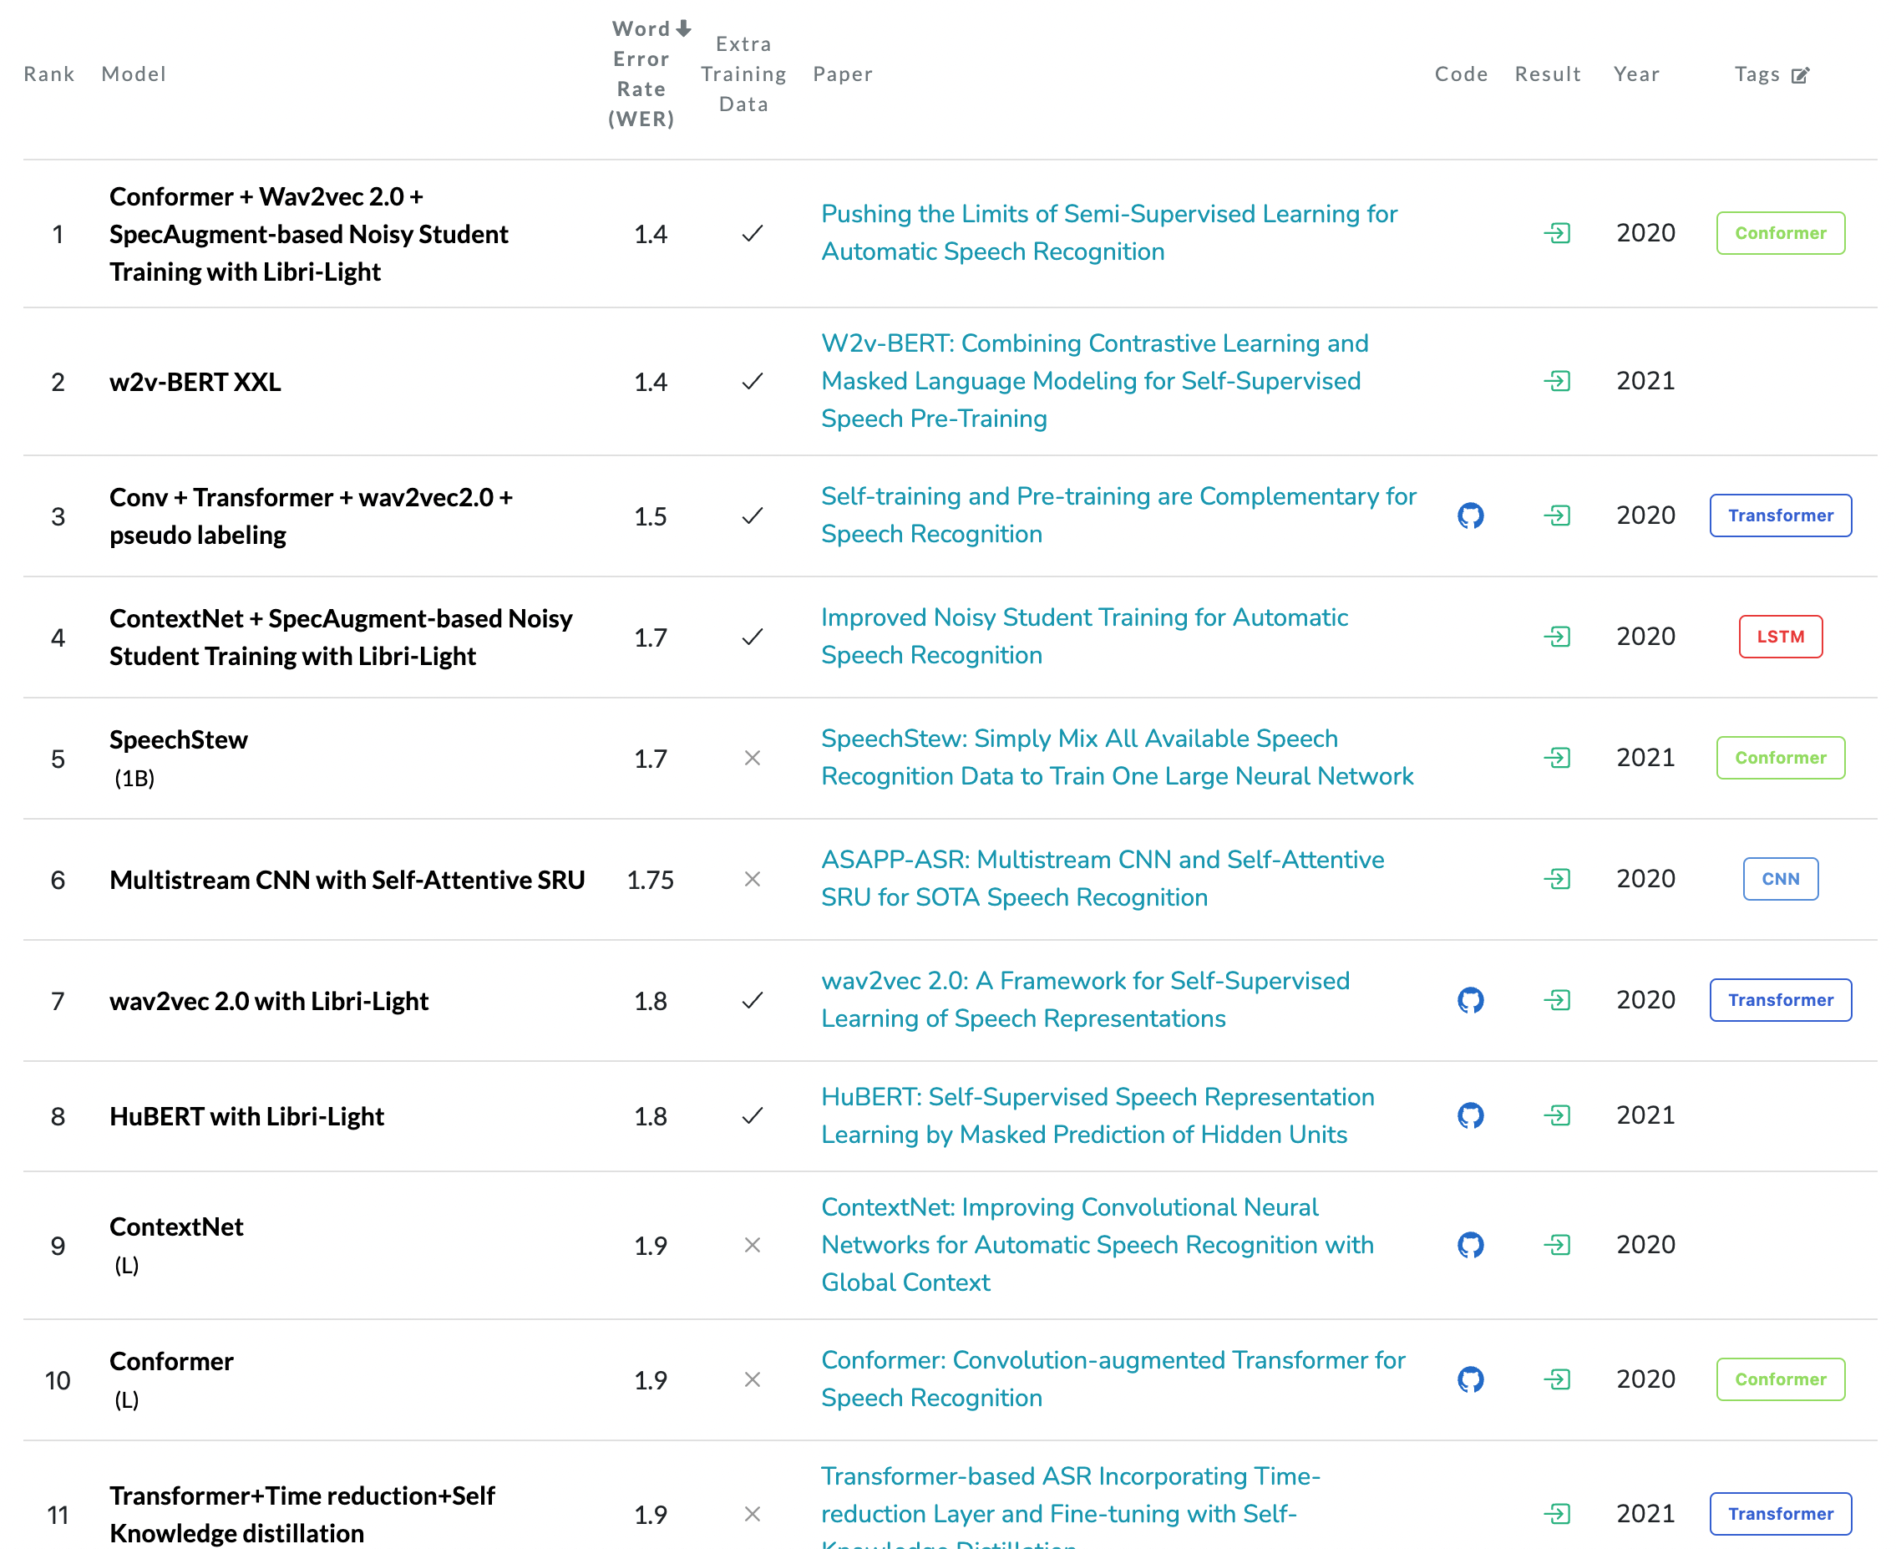Viewport: 1896px width, 1549px height.
Task: Open GitHub code for Conformer (L) row
Action: [x=1470, y=1379]
